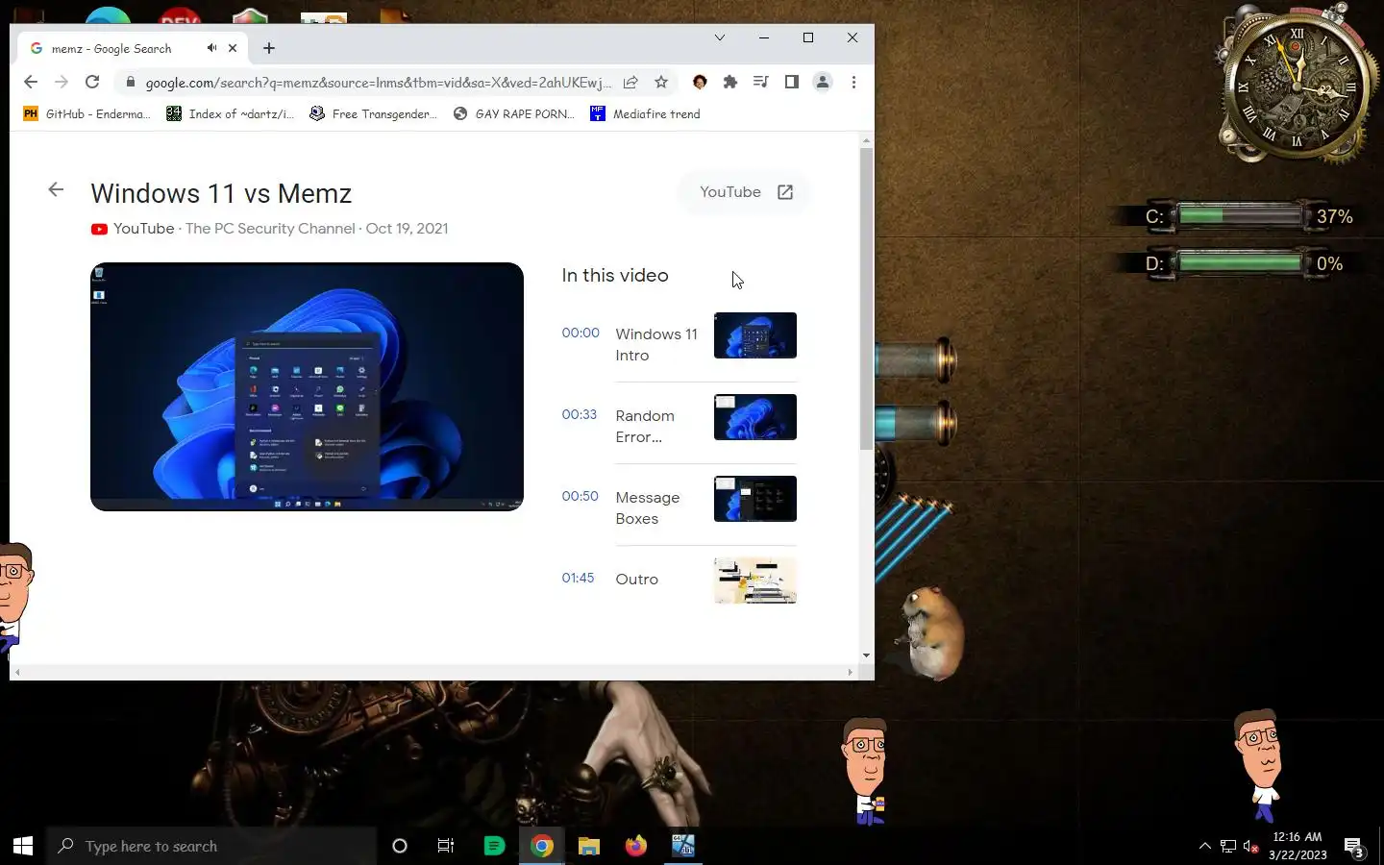Click the taskbar Type here to search box
This screenshot has height=865, width=1384.
(x=211, y=846)
